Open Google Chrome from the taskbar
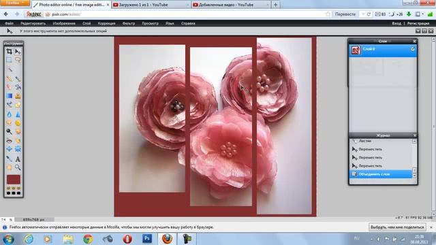 [88, 239]
